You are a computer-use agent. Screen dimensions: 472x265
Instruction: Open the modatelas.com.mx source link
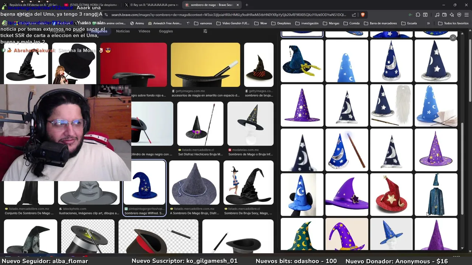[243, 150]
